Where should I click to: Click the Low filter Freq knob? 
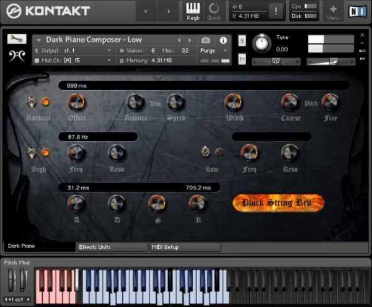coord(249,152)
